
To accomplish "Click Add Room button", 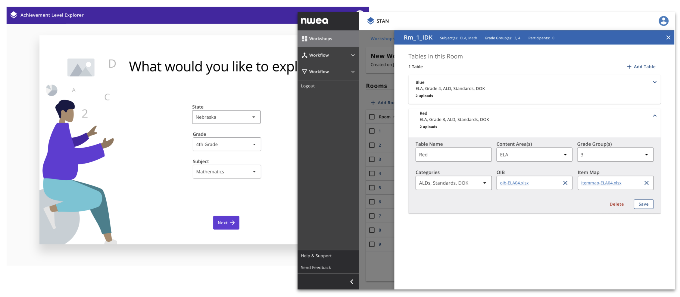I will pos(382,103).
